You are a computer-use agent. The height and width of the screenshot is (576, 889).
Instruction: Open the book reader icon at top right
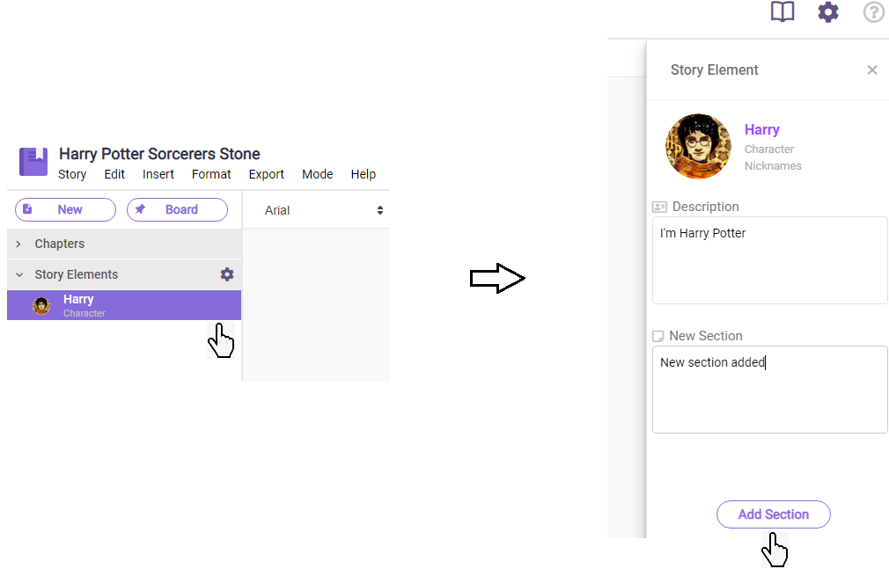(x=782, y=12)
